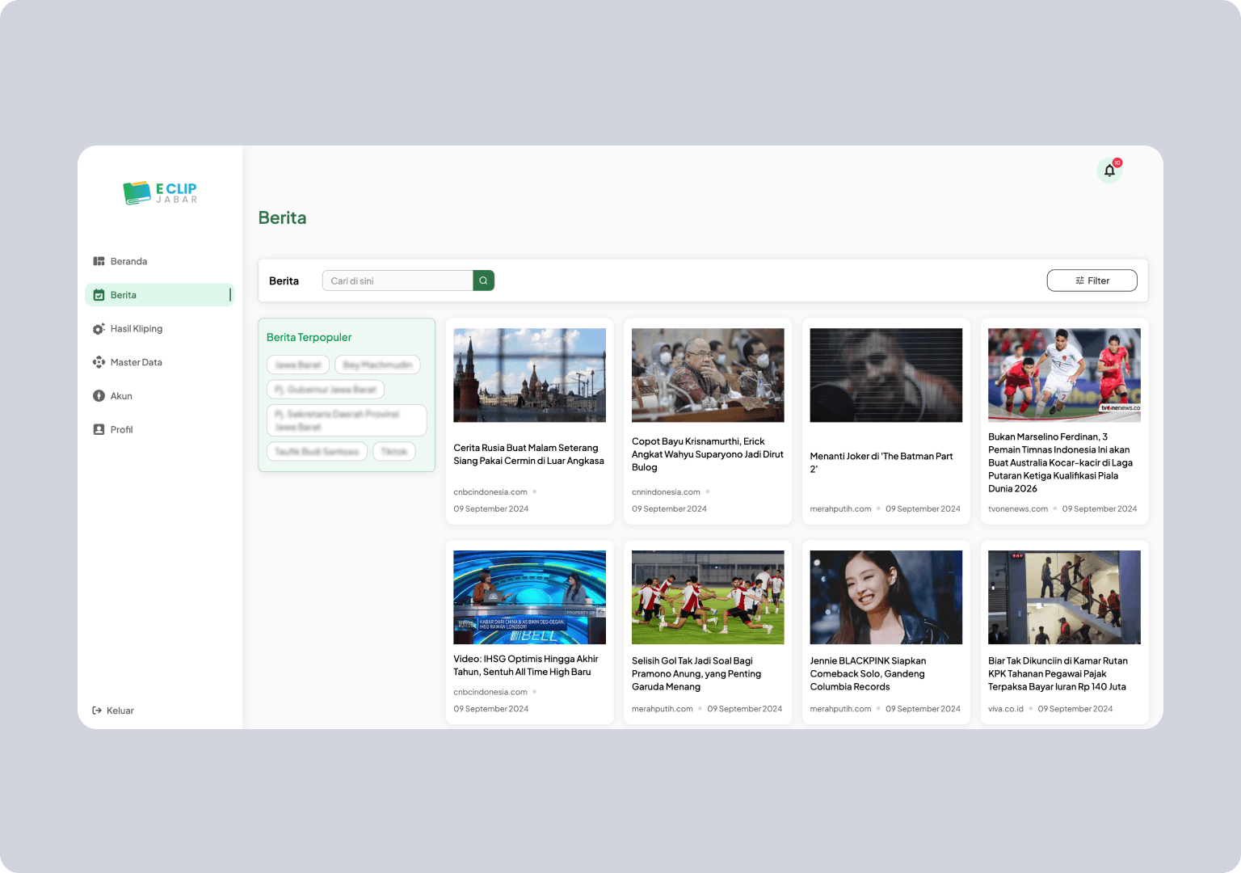Click the E CLIP JABAR logo
The width and height of the screenshot is (1241, 873).
(160, 192)
